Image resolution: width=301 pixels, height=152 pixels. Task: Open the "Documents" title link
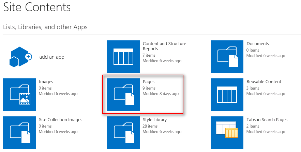[x=258, y=44]
